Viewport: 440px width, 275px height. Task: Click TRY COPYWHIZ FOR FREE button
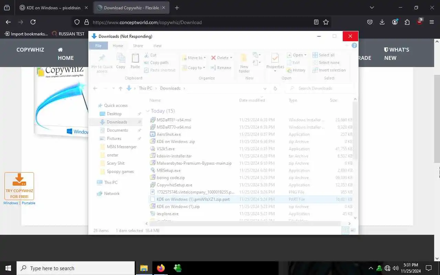coord(19,186)
